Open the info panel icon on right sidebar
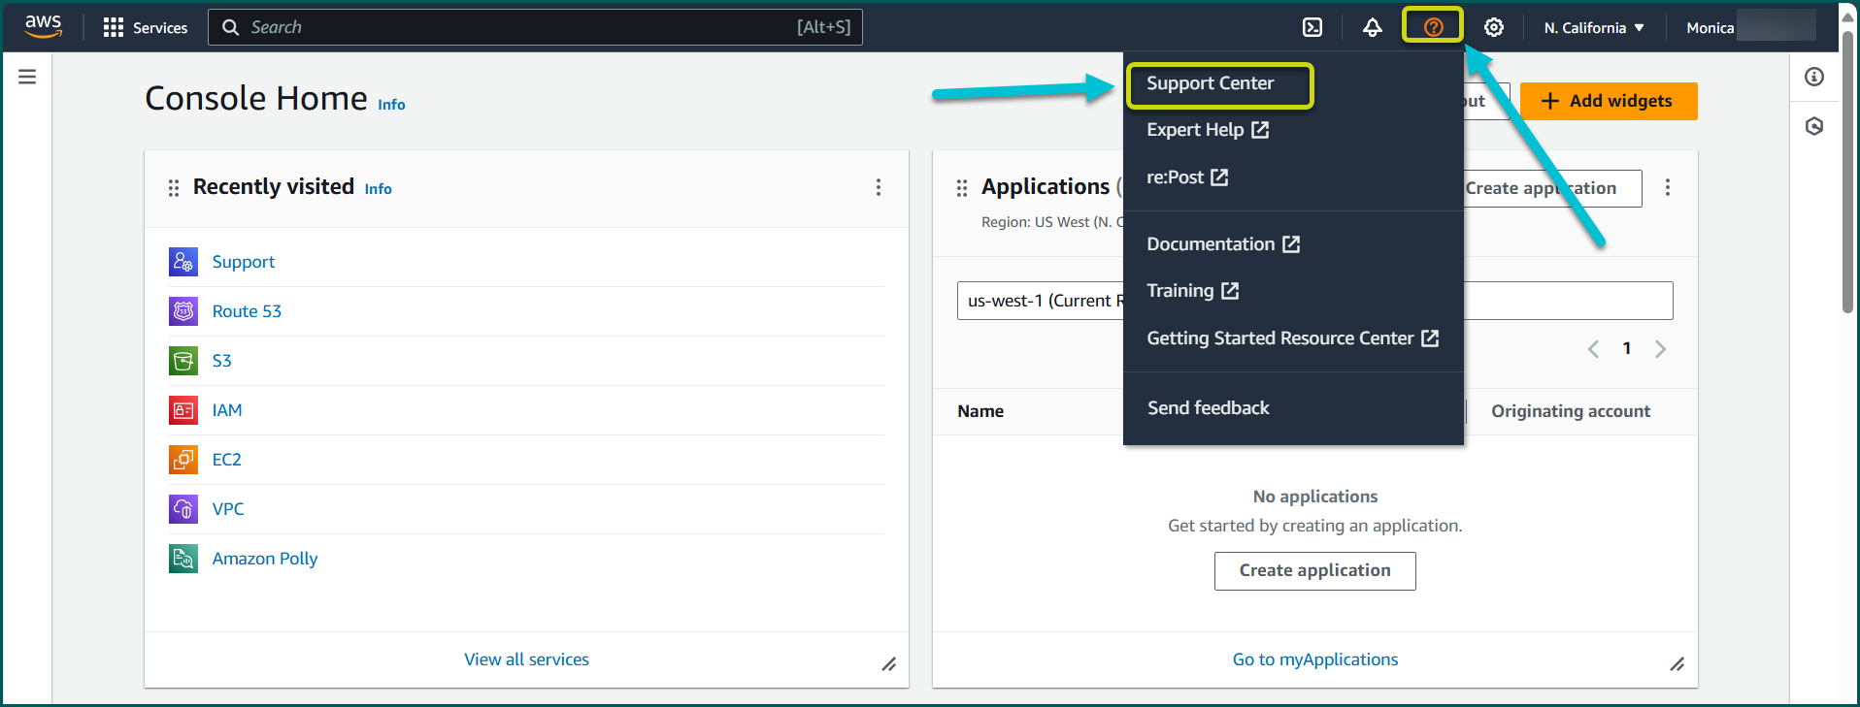Viewport: 1860px width, 707px height. pyautogui.click(x=1814, y=77)
